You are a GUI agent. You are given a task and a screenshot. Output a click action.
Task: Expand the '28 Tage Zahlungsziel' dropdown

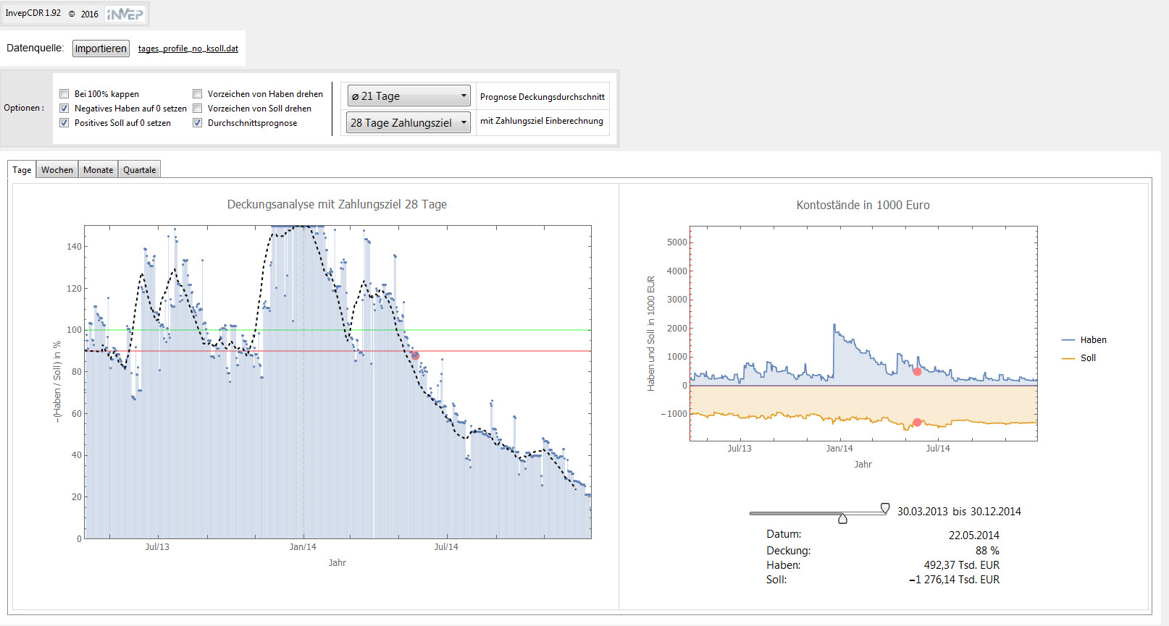(x=408, y=123)
